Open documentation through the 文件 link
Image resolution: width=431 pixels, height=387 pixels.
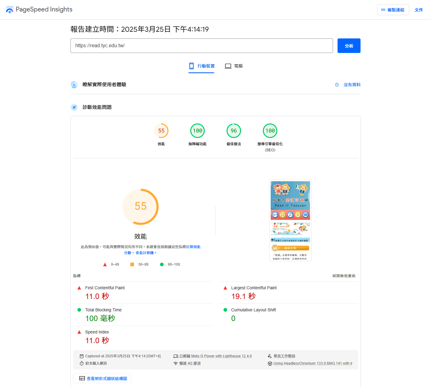[x=419, y=10]
